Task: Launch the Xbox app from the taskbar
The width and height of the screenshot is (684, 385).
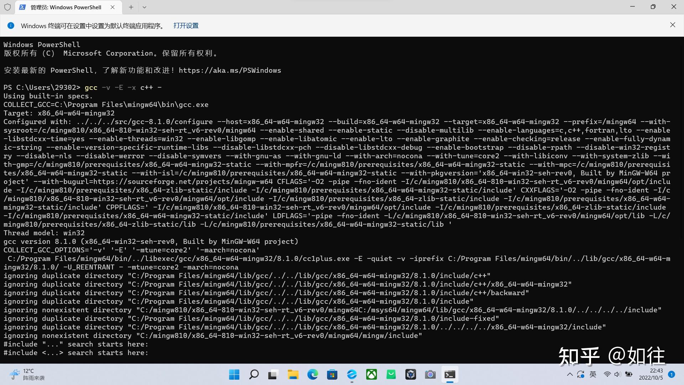Action: 372,374
